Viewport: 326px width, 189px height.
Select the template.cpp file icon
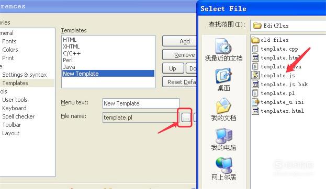coord(255,49)
